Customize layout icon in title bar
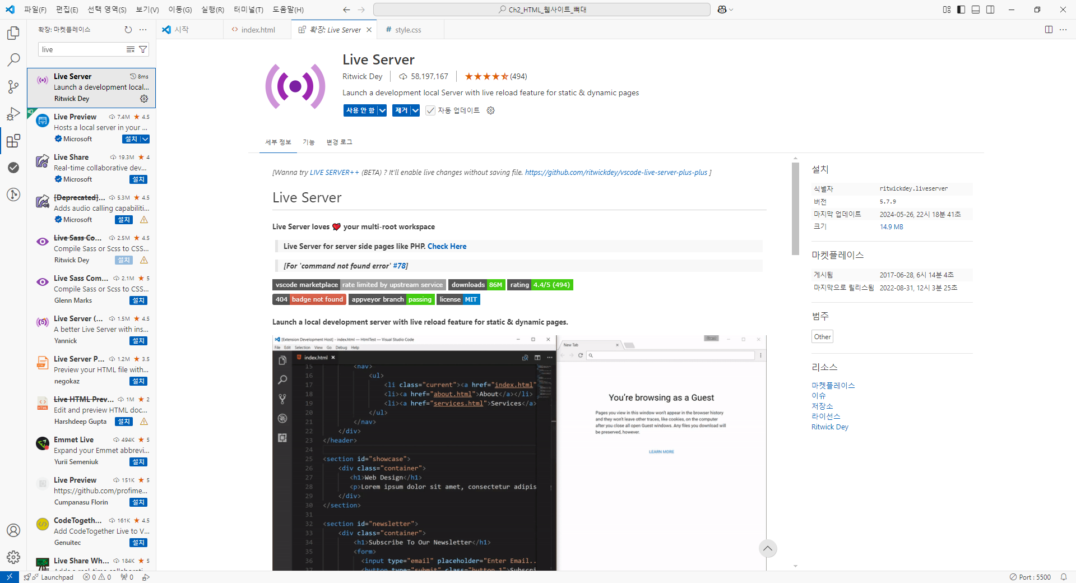Screen dimensions: 1076x583 pos(947,10)
